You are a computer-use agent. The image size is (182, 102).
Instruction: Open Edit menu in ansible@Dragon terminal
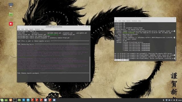coord(22,29)
